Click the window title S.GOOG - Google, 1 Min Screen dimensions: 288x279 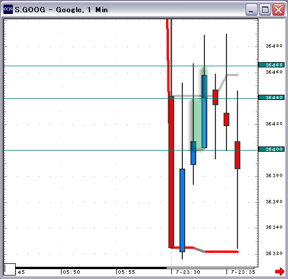[x=61, y=10]
